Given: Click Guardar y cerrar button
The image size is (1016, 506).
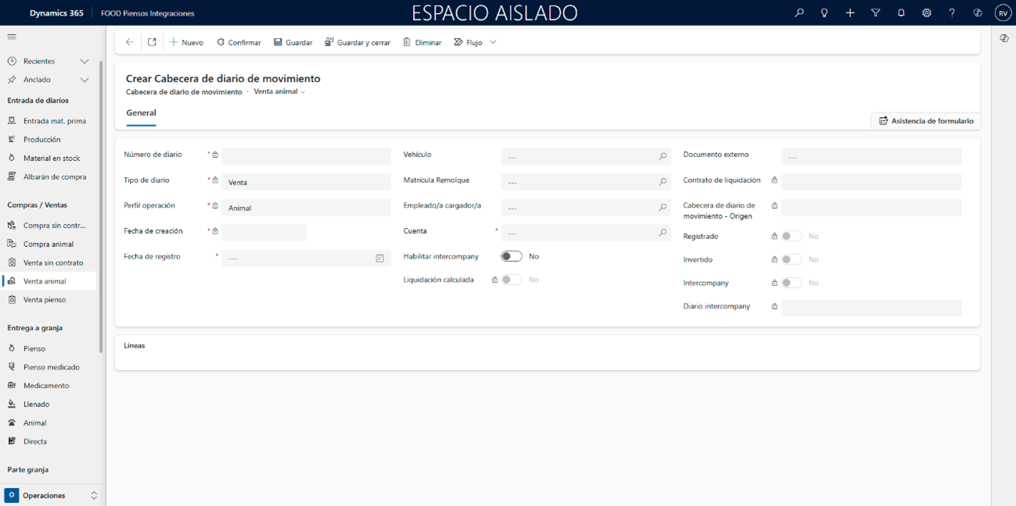Looking at the screenshot, I should pyautogui.click(x=357, y=42).
